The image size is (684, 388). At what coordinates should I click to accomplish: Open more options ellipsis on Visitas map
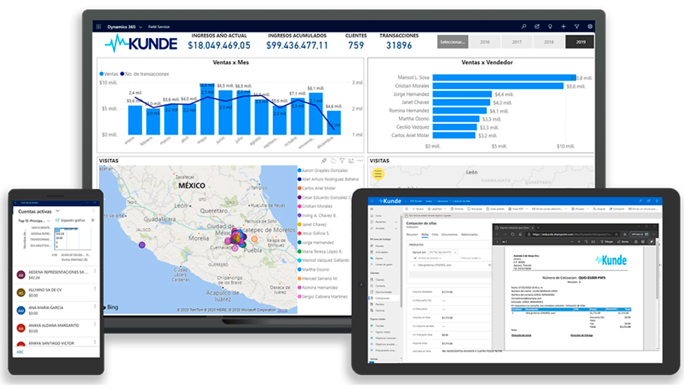click(360, 161)
